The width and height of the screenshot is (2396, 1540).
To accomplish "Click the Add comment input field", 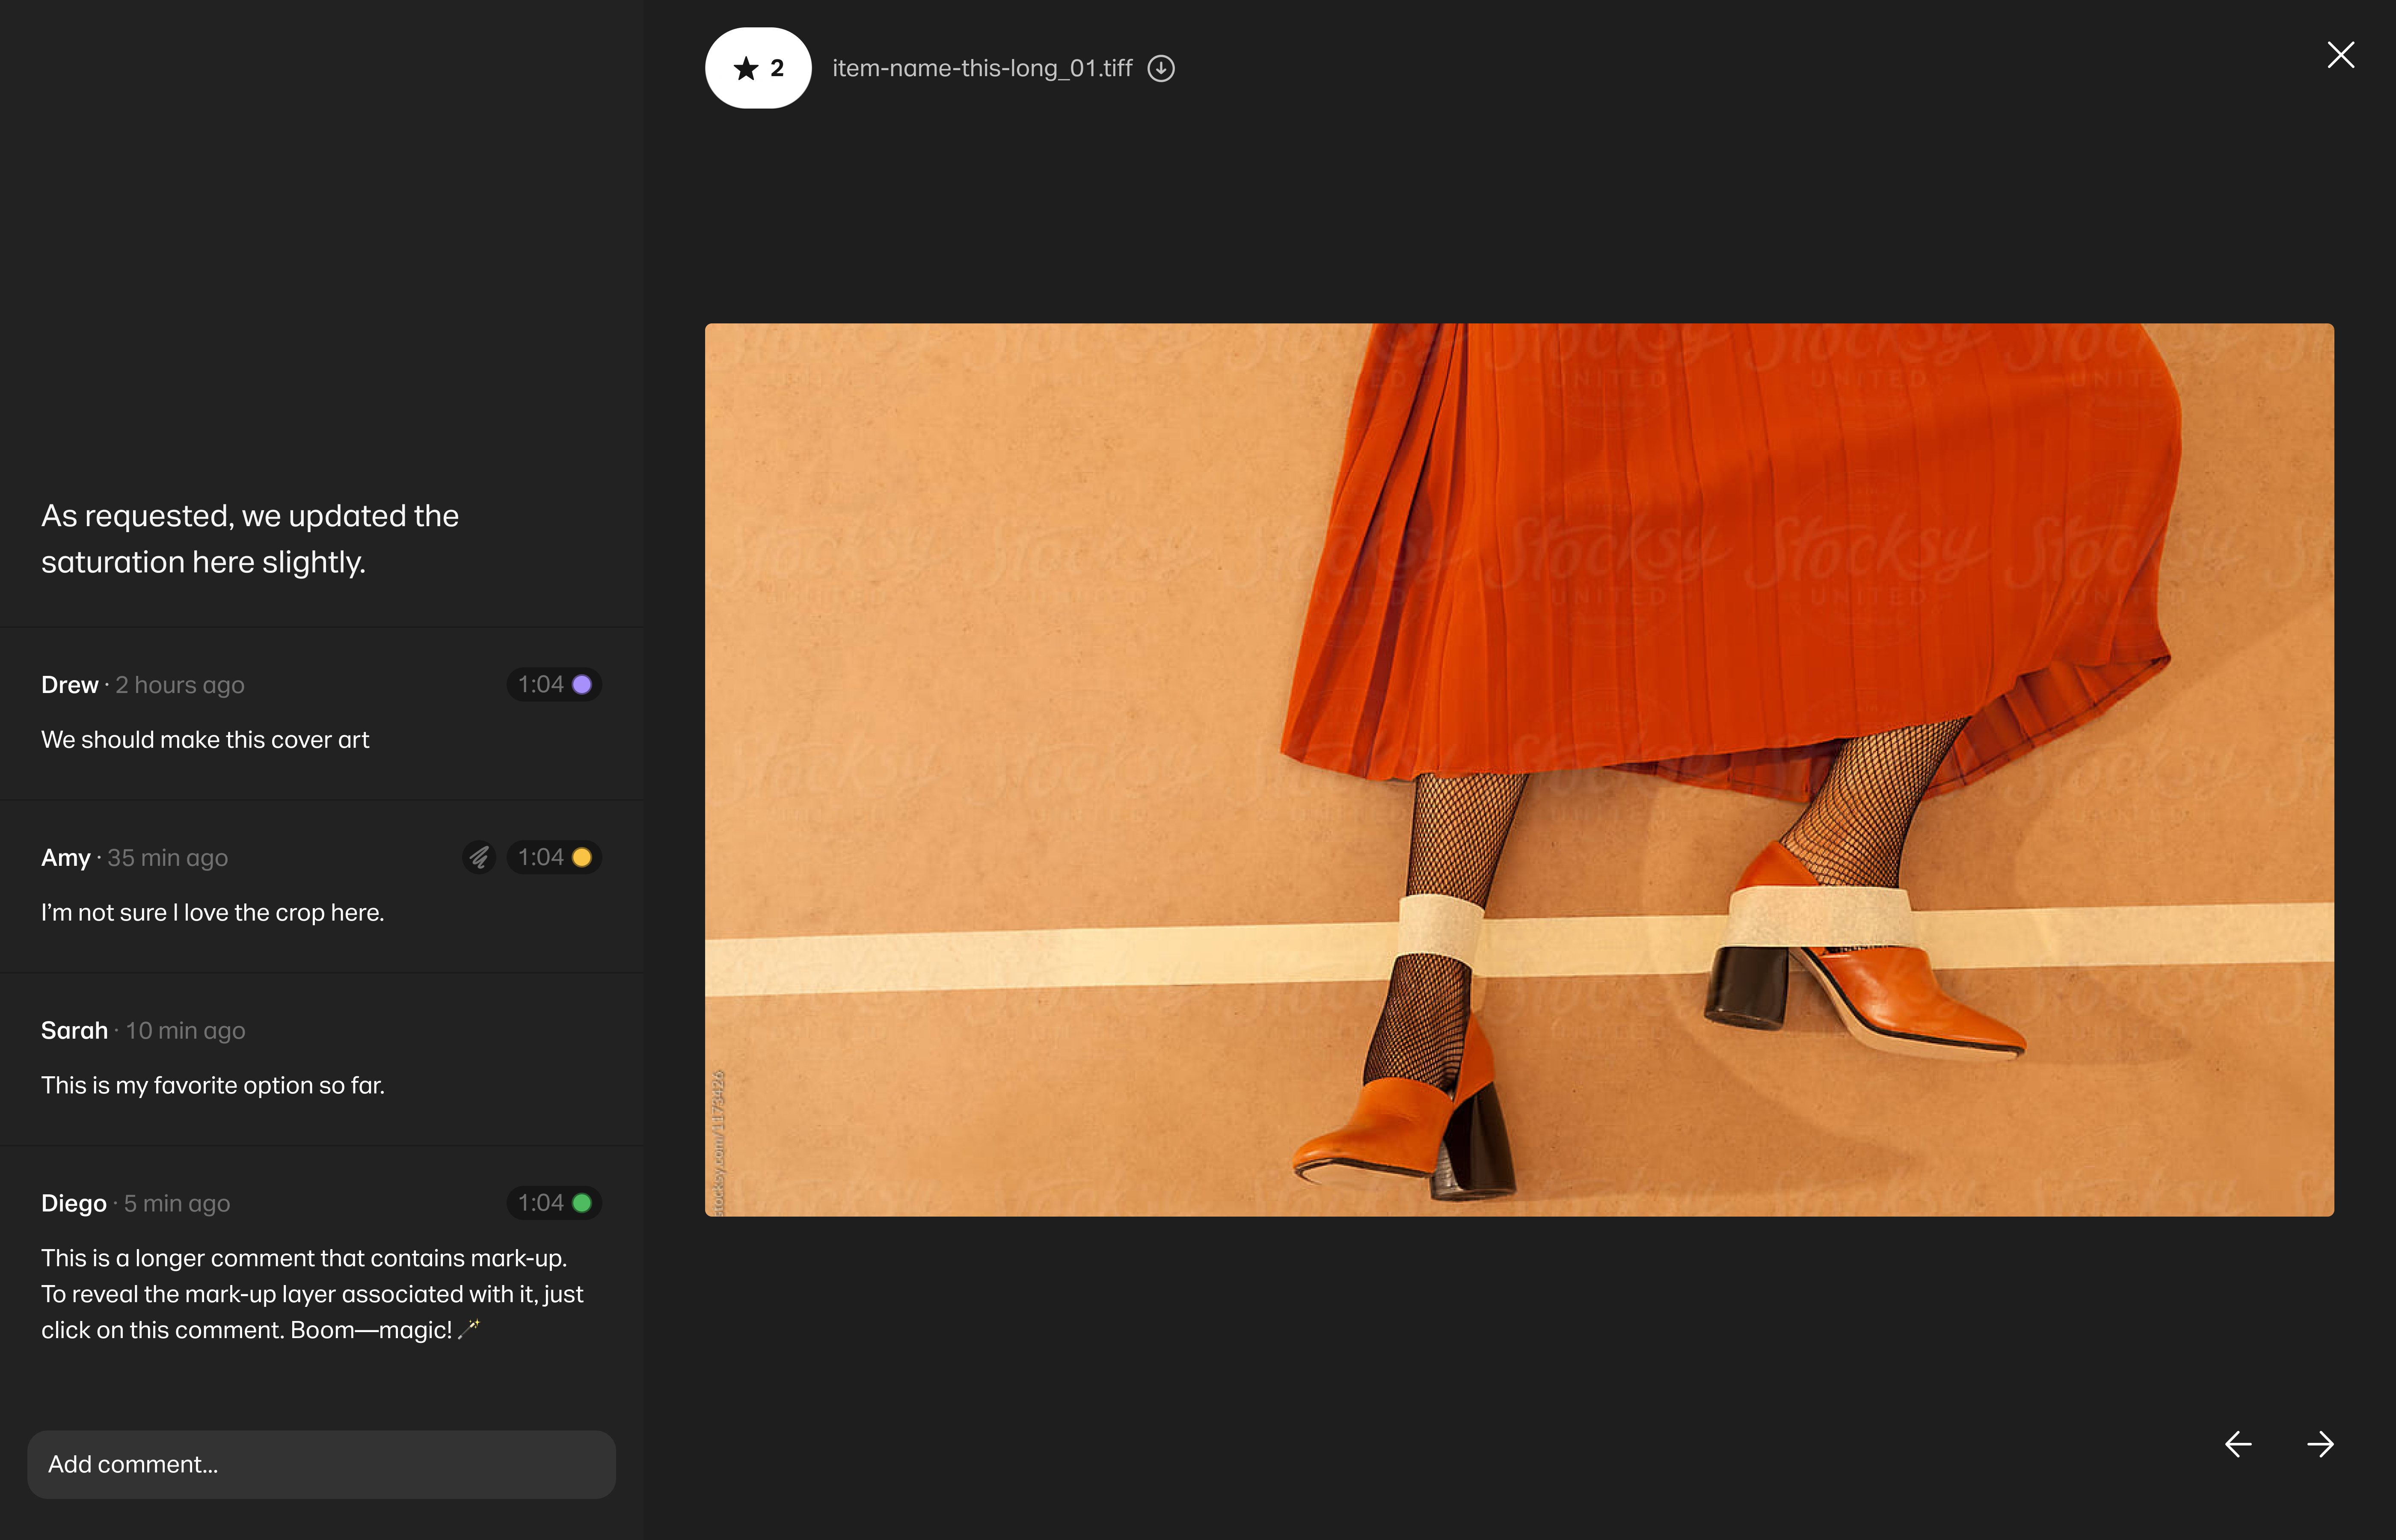I will 321,1464.
